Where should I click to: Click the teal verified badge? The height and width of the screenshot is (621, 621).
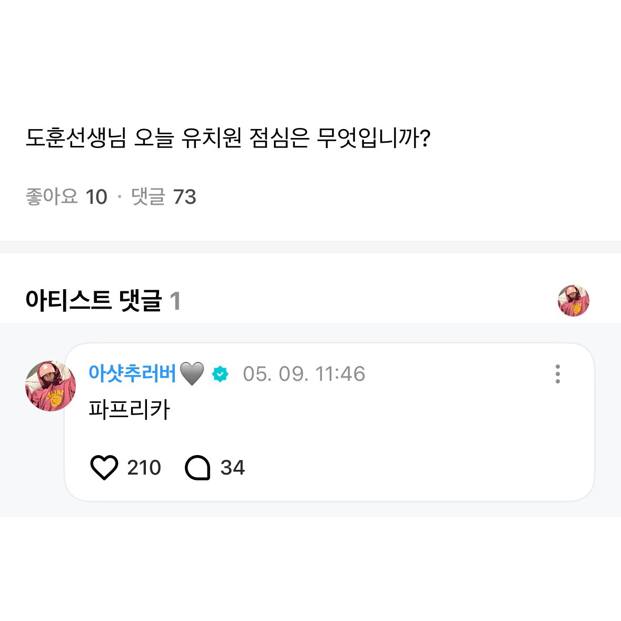(220, 374)
